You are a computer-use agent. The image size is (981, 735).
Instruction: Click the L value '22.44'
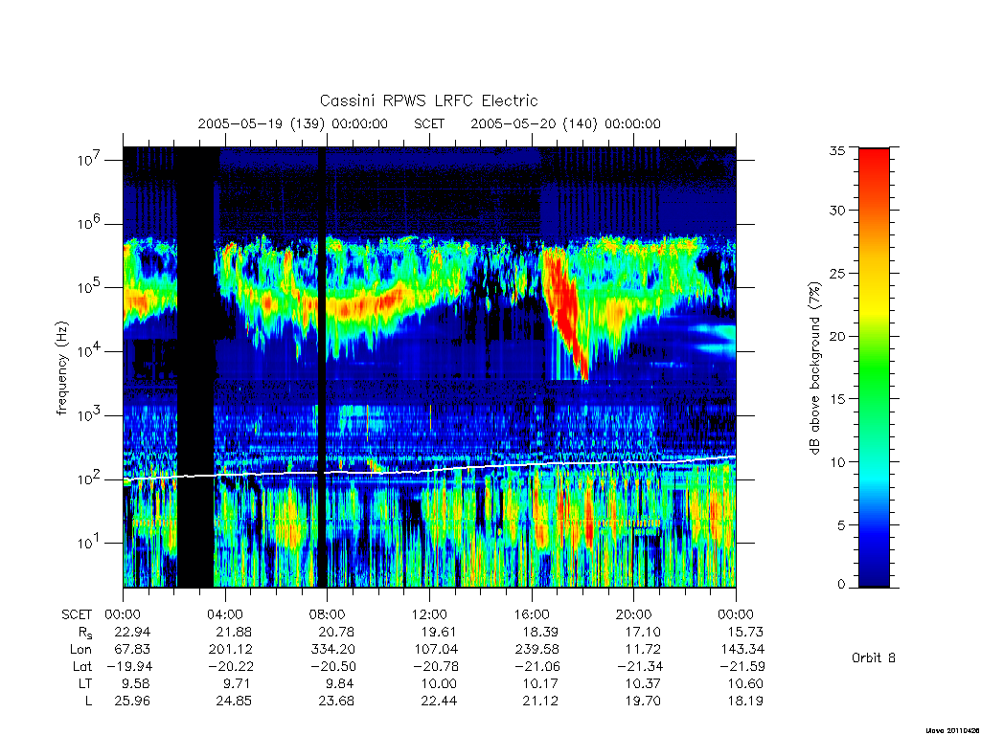pos(439,702)
